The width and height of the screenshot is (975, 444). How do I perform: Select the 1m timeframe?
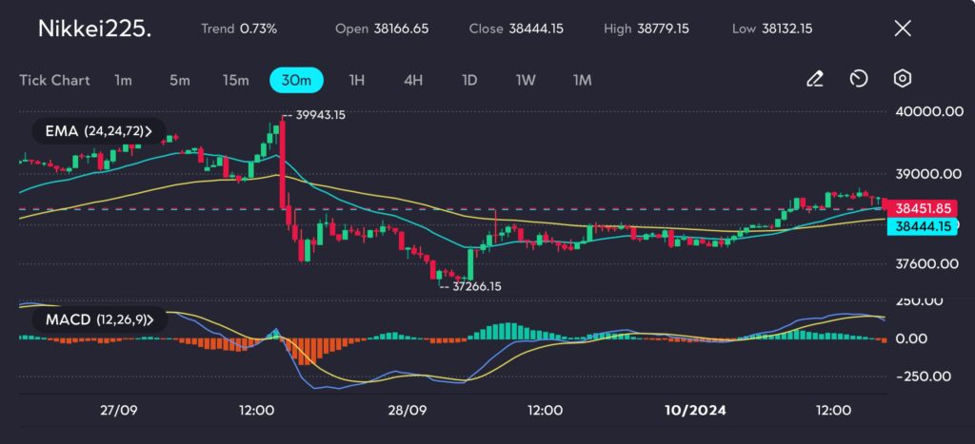click(x=123, y=80)
